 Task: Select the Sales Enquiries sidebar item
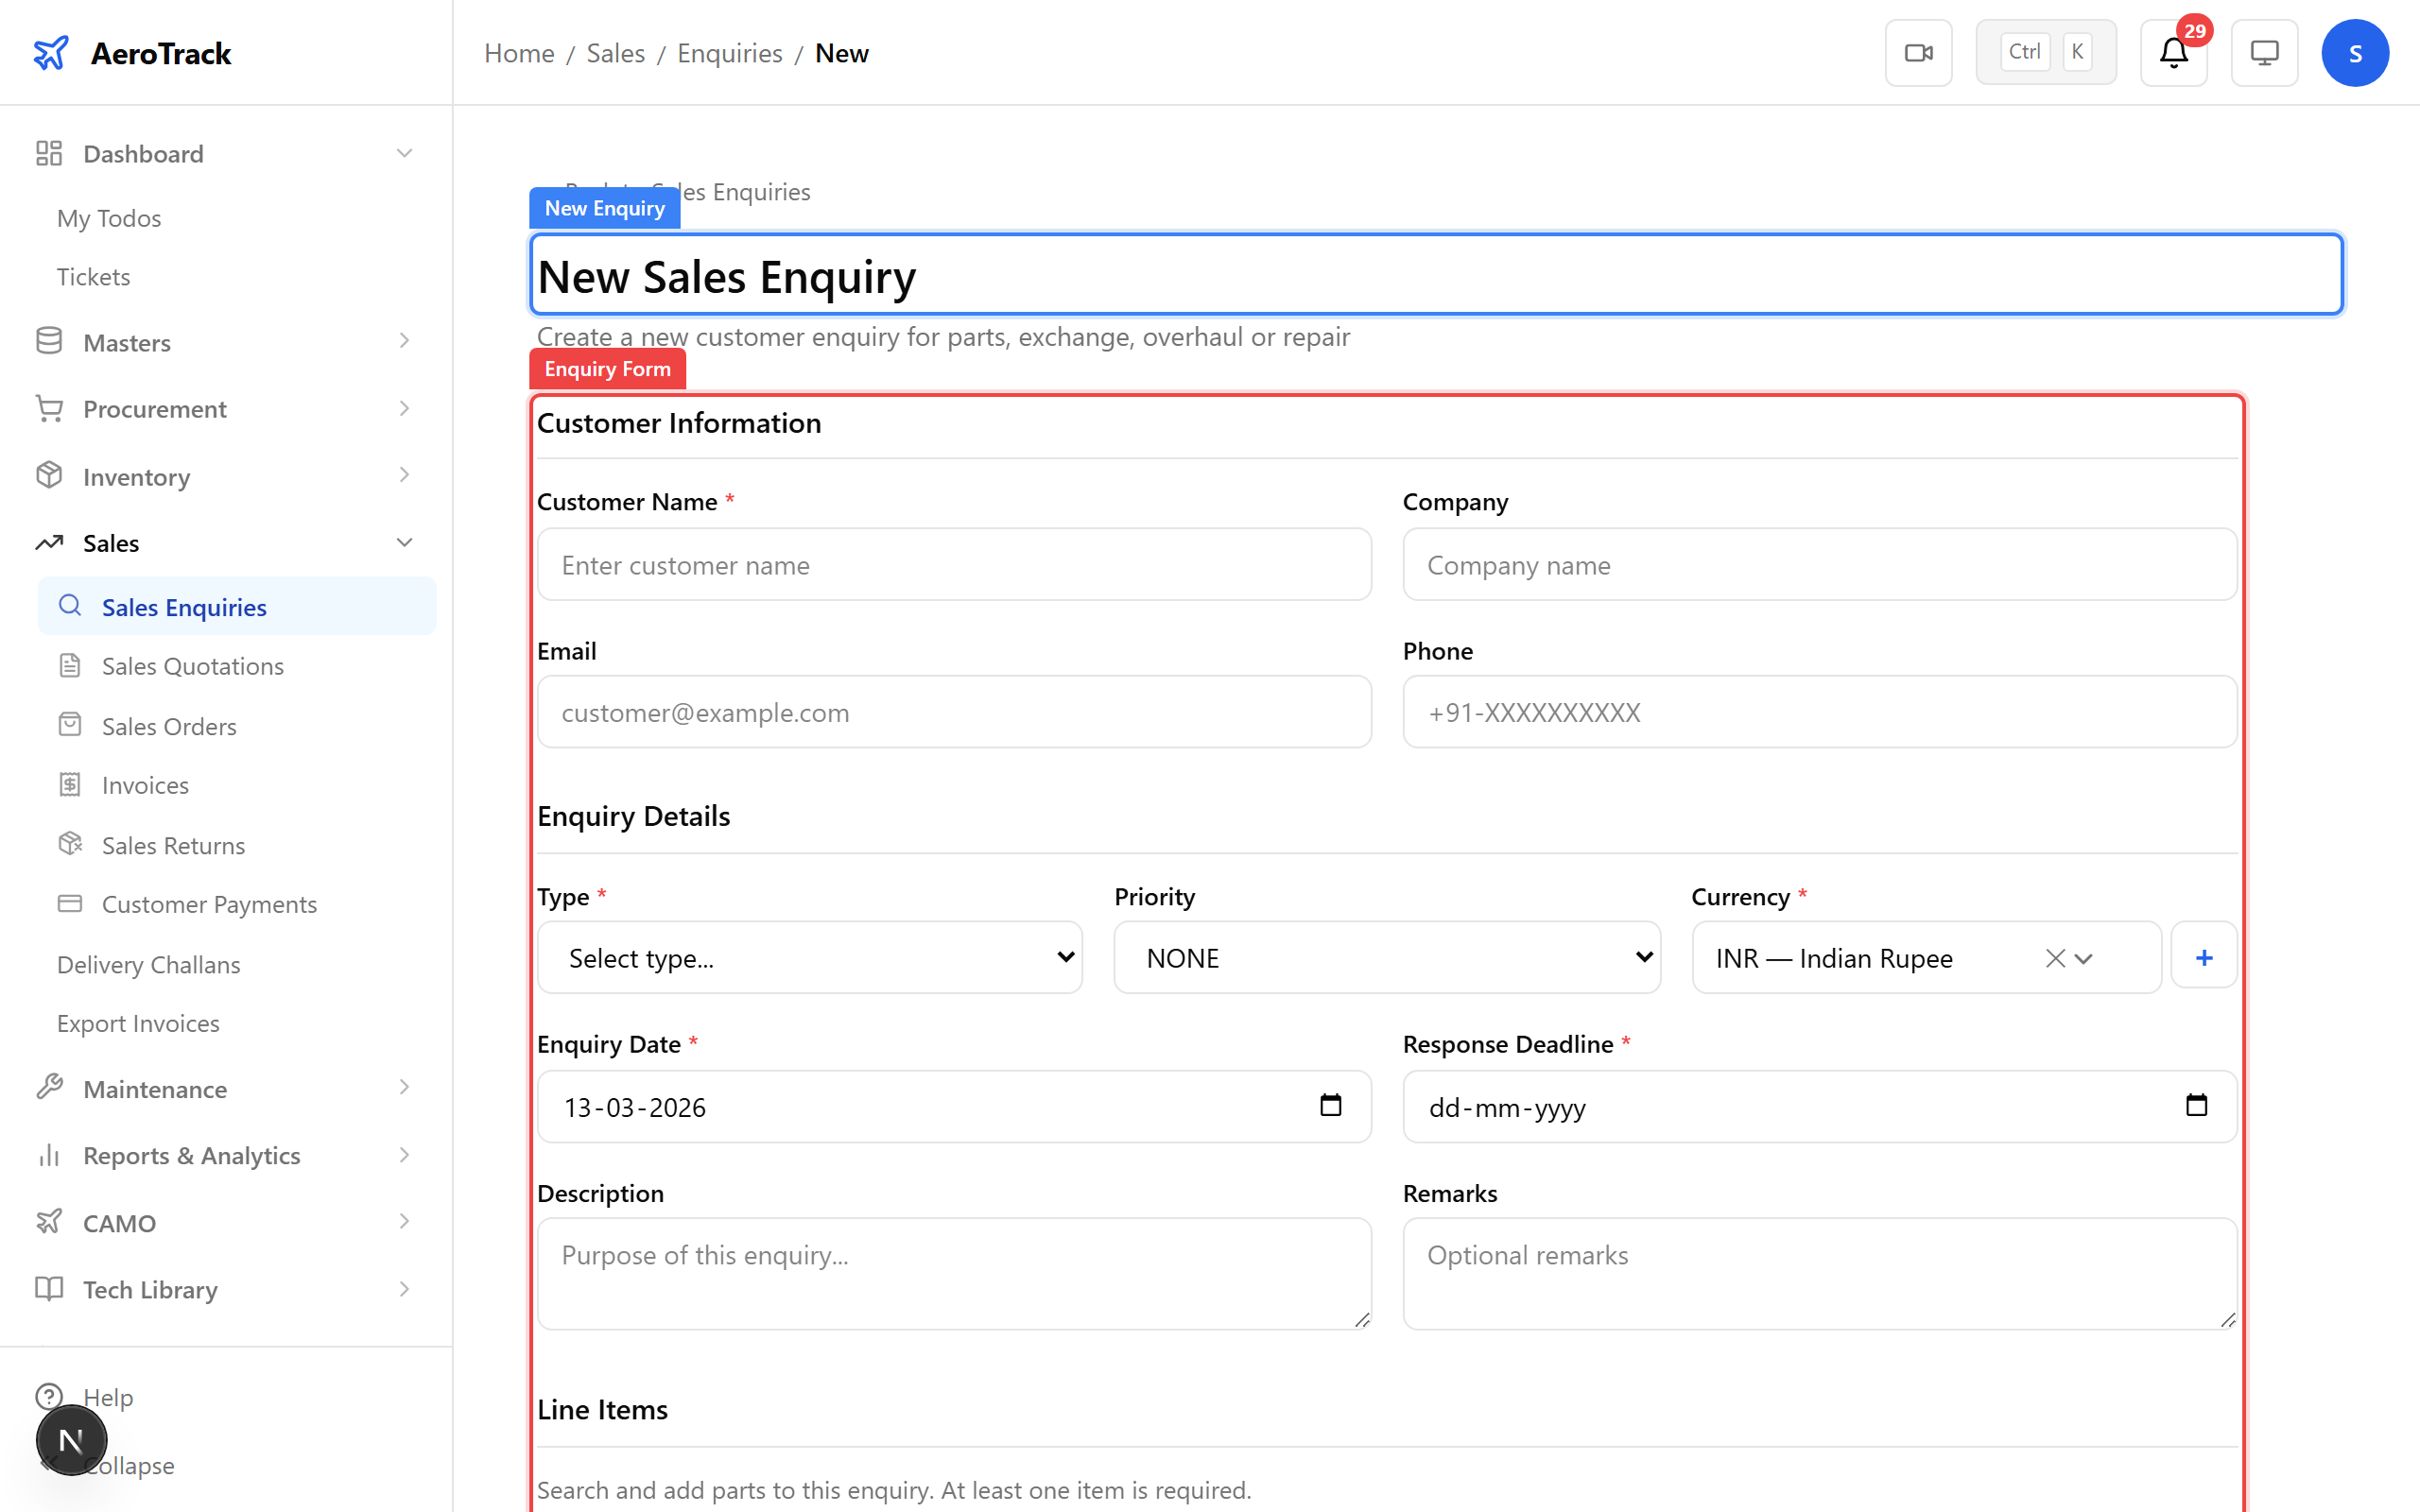[x=183, y=606]
